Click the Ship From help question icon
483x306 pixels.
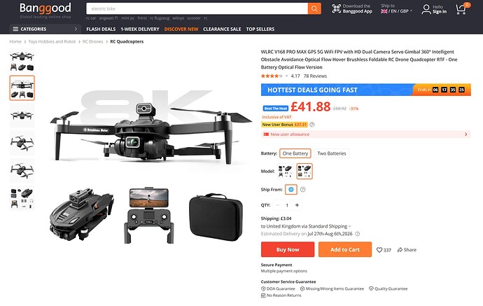coord(303,190)
